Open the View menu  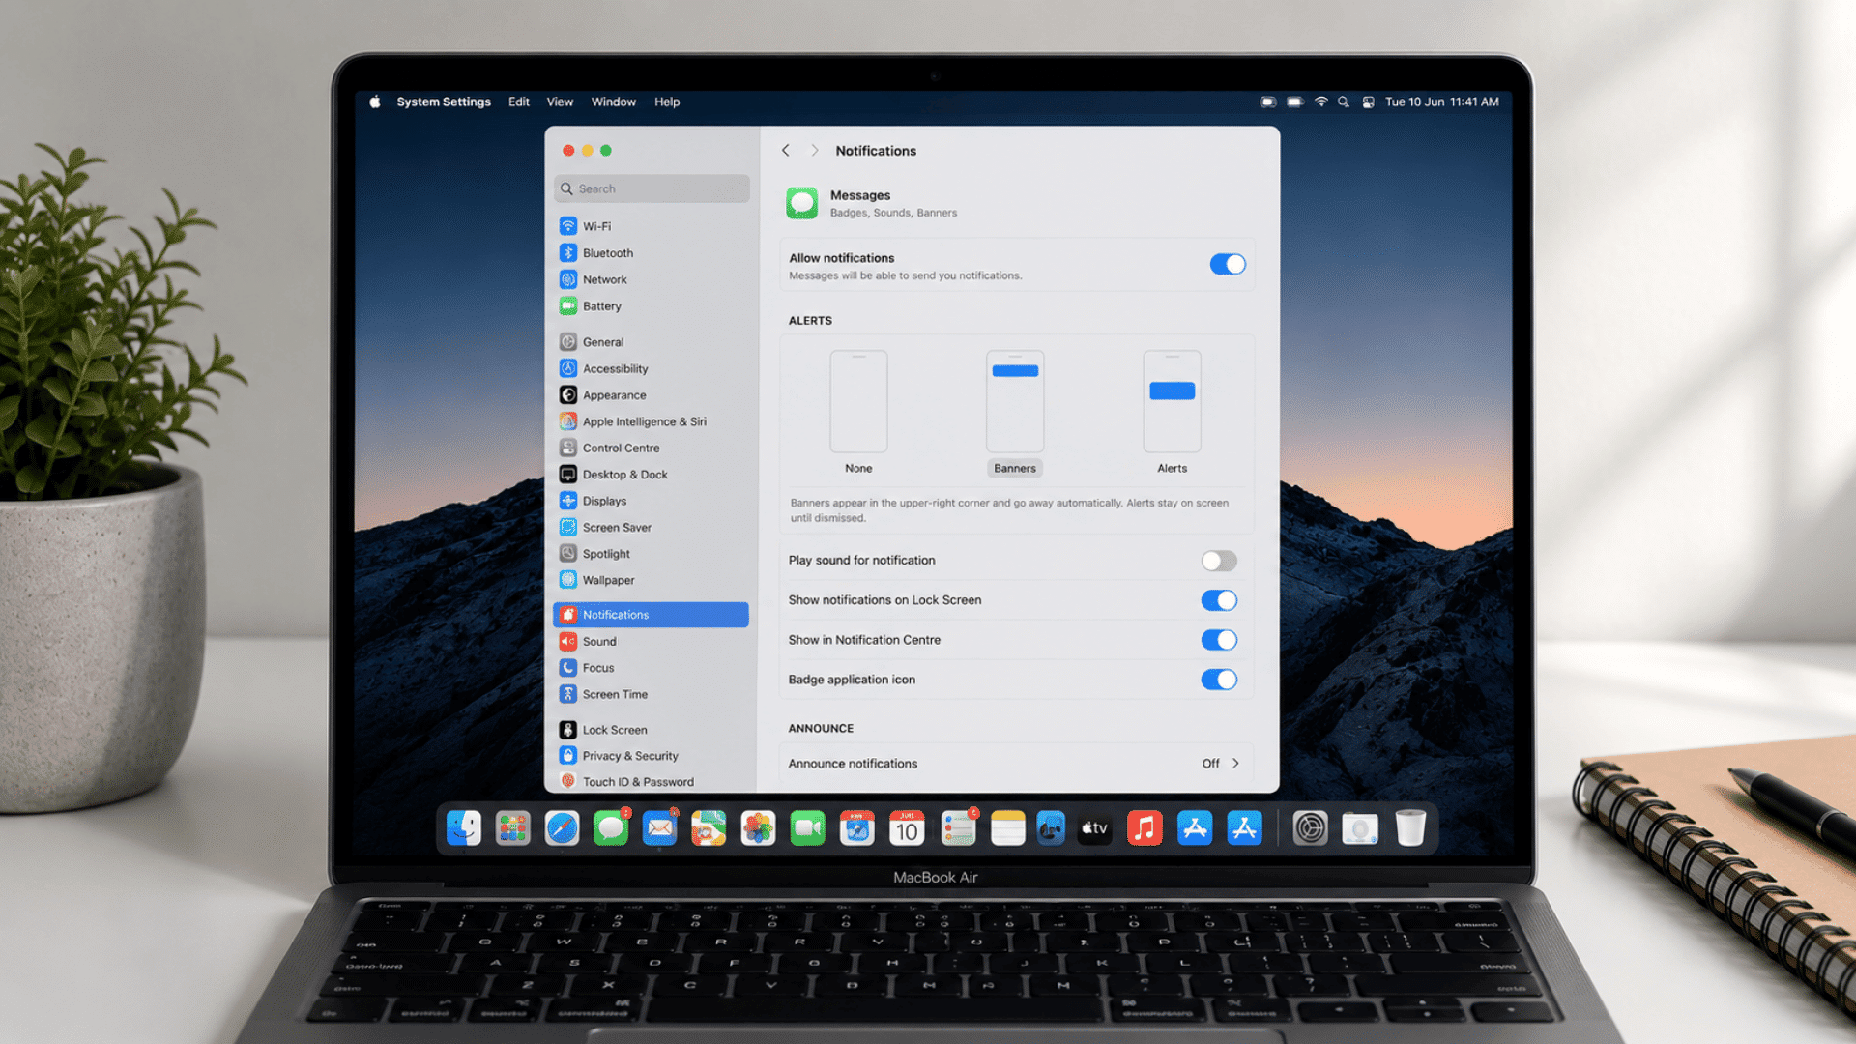coord(560,101)
